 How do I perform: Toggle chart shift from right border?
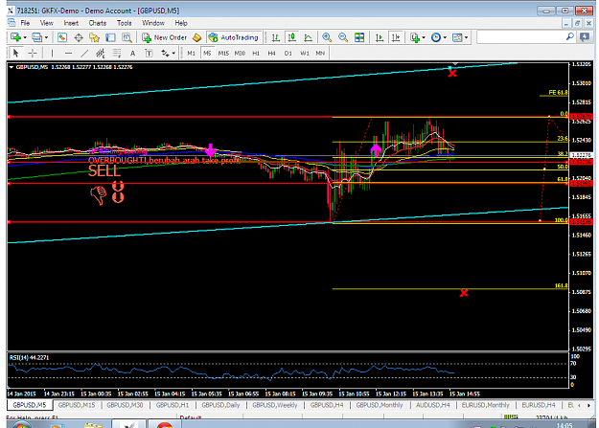click(396, 37)
